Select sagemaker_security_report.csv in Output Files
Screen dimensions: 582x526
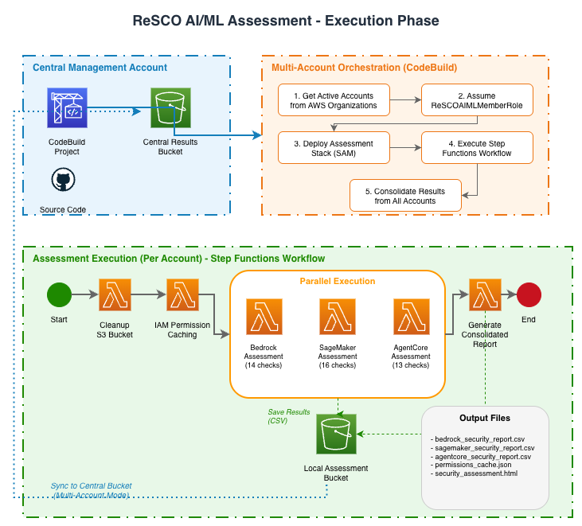pyautogui.click(x=484, y=448)
